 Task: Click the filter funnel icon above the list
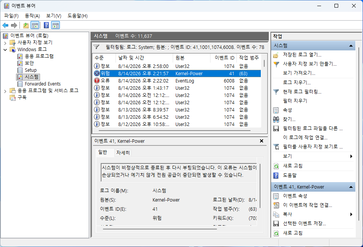[96, 47]
